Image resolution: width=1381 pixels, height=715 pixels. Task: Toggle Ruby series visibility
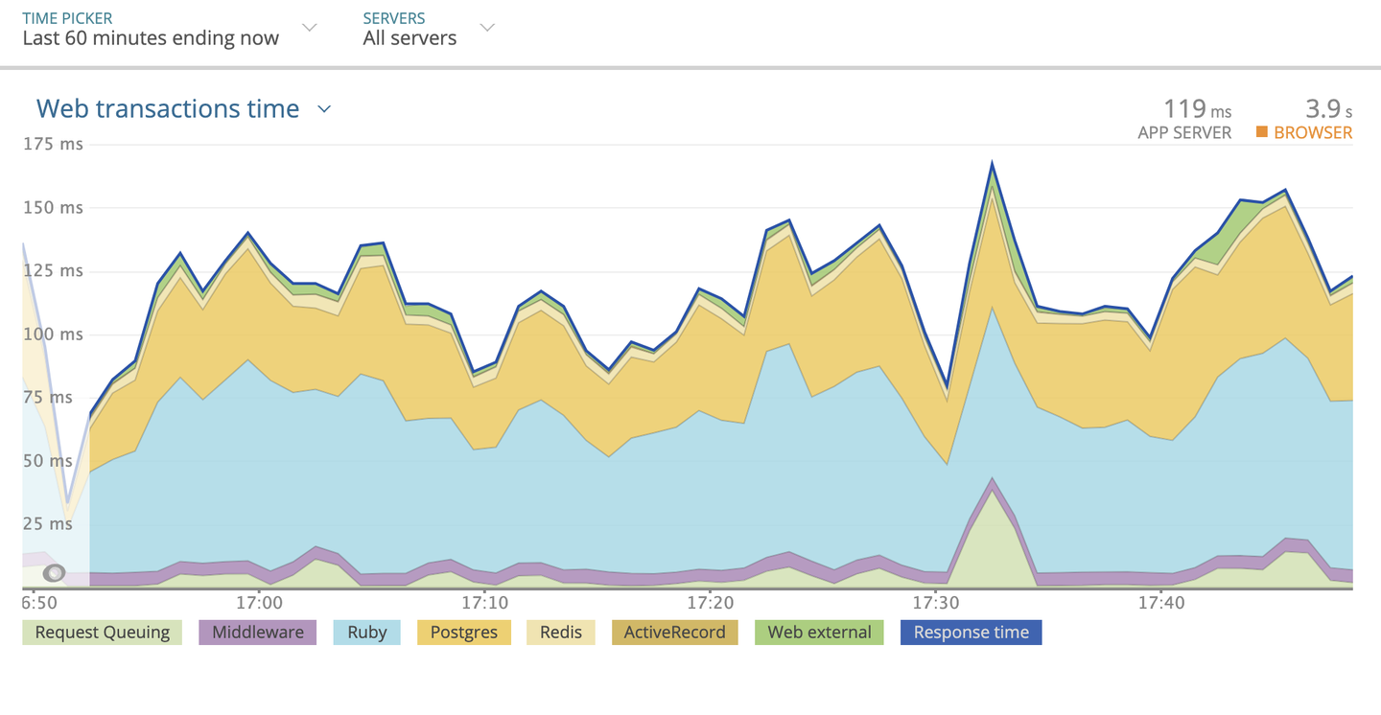[x=366, y=633]
